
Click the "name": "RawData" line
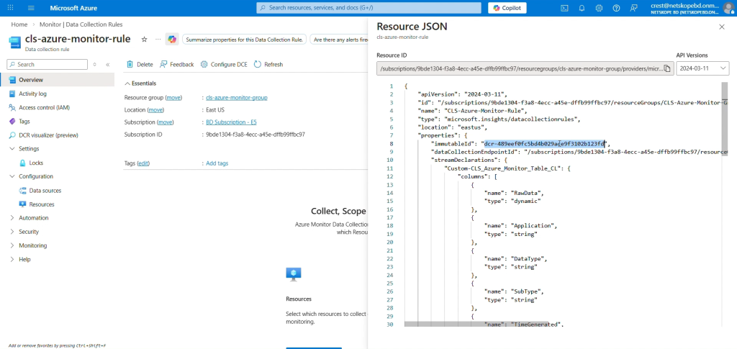[x=515, y=193]
